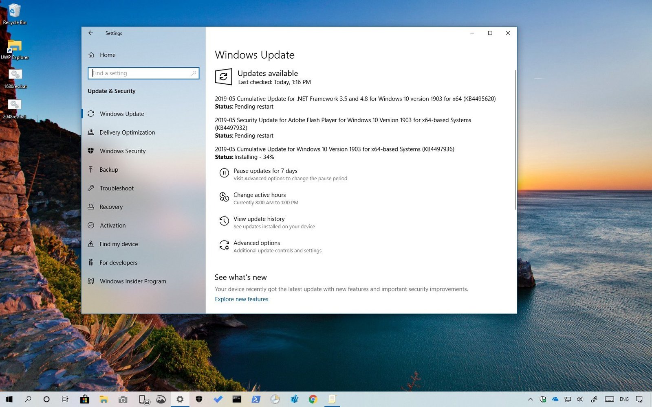
Task: Click the Troubleshoot wrench icon in sidebar
Action: pos(91,188)
